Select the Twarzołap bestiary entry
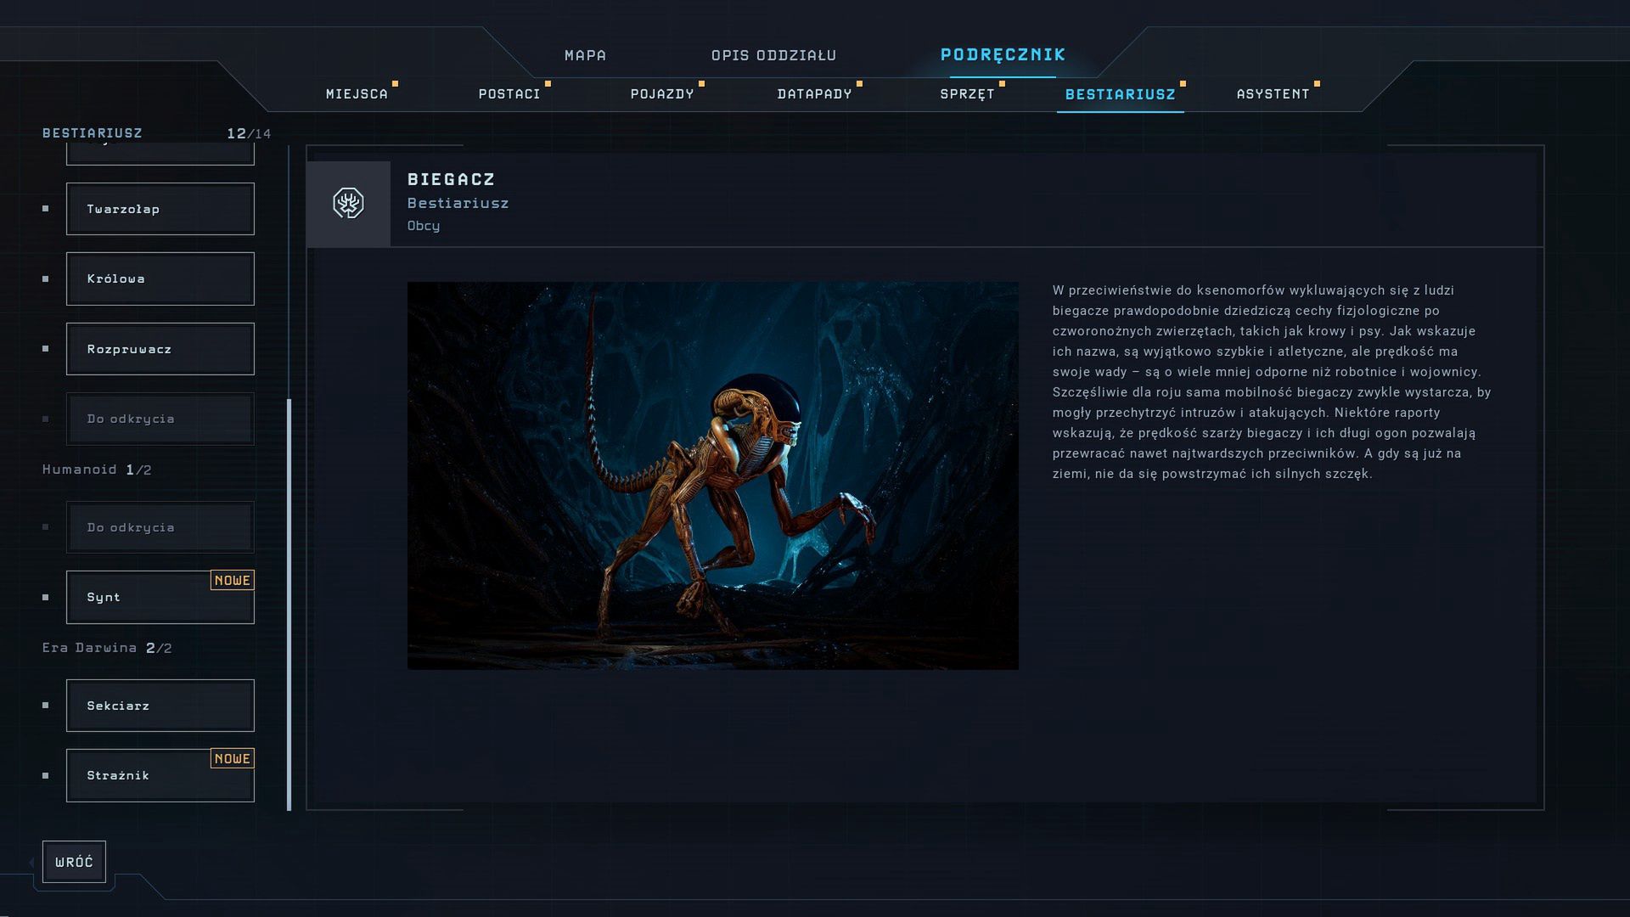Viewport: 1630px width, 917px height. tap(160, 209)
